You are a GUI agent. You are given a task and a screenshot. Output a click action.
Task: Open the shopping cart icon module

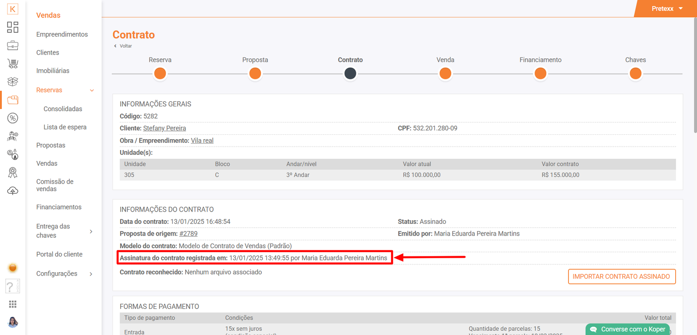point(13,64)
